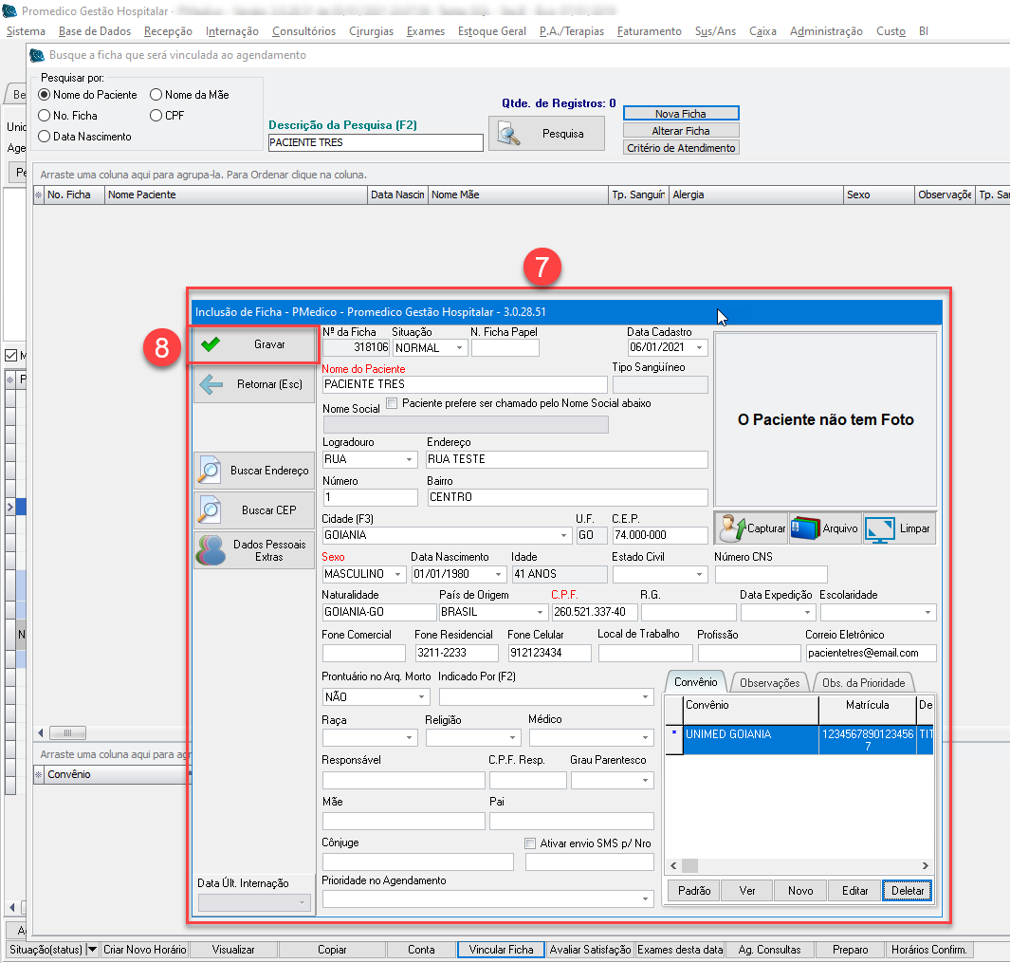
Task: Click the Capturar photo icon
Action: point(732,528)
